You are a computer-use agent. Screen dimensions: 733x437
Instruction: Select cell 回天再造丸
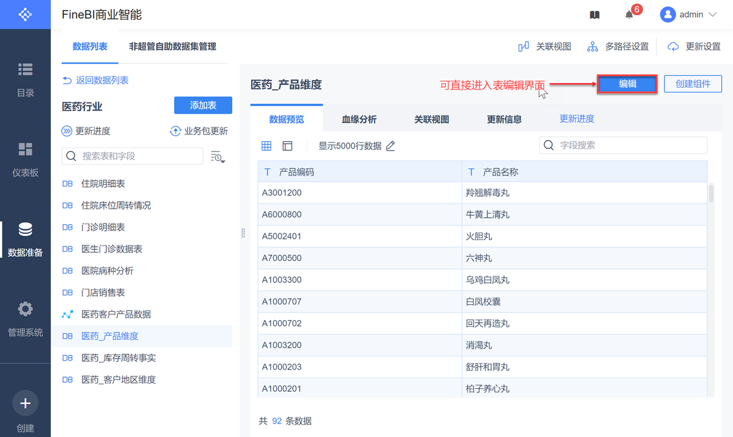(585, 323)
